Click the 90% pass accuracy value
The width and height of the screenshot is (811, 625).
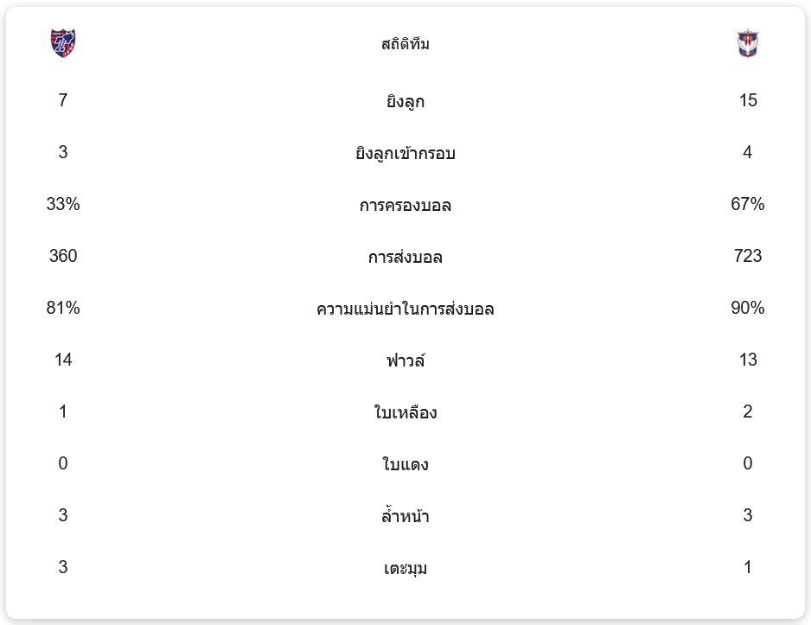(x=748, y=308)
